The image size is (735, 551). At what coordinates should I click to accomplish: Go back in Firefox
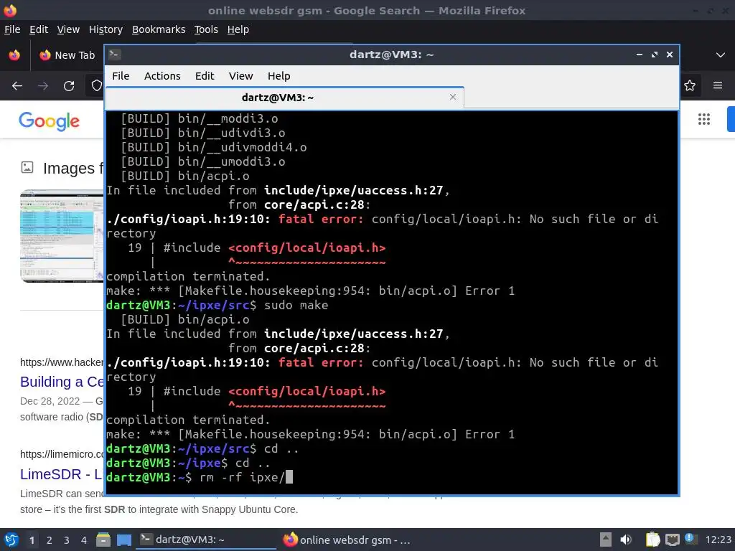(x=17, y=86)
